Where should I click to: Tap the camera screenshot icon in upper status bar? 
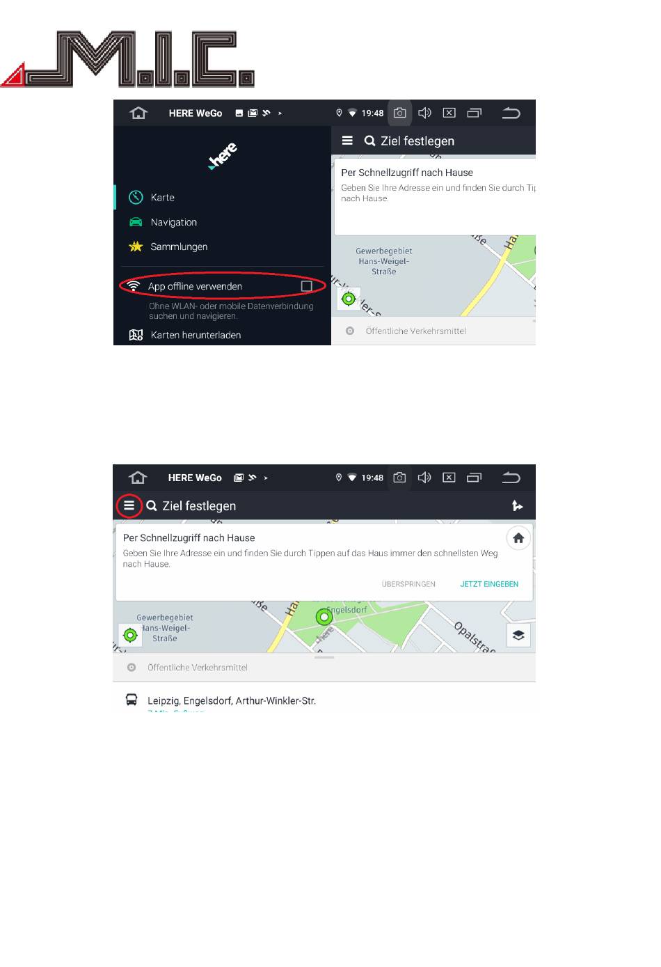click(x=399, y=113)
